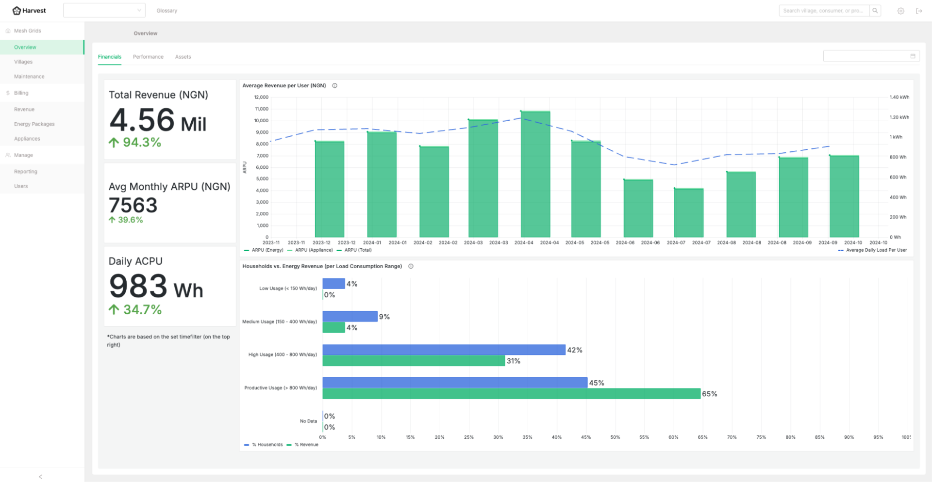Click the search village or consumer field
Viewport: 932px width, 482px height.
[823, 11]
